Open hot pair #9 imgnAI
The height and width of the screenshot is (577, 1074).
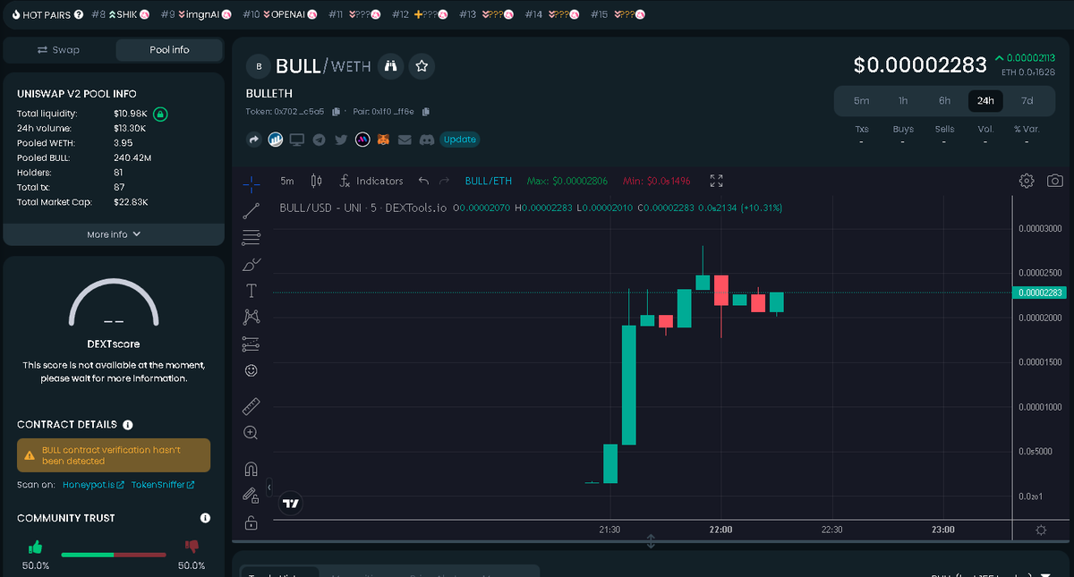(197, 15)
